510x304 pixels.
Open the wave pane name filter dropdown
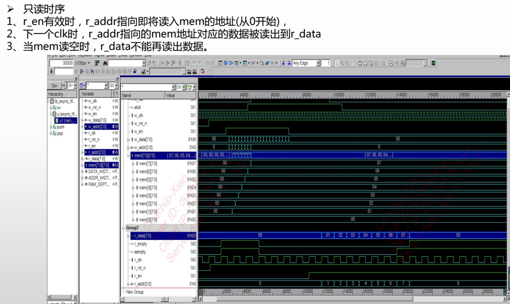(x=173, y=87)
